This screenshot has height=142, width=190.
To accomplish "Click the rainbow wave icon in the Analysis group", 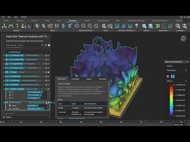I will coord(11,26).
